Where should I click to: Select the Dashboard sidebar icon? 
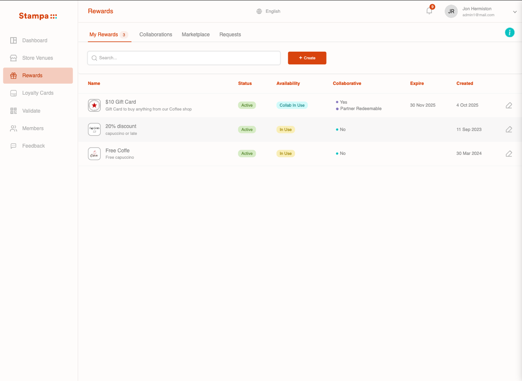(13, 40)
